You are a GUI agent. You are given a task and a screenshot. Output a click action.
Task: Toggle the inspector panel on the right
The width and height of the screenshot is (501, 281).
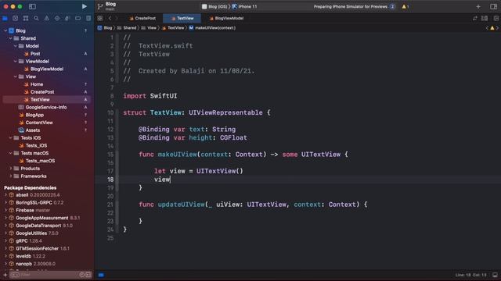coord(493,6)
